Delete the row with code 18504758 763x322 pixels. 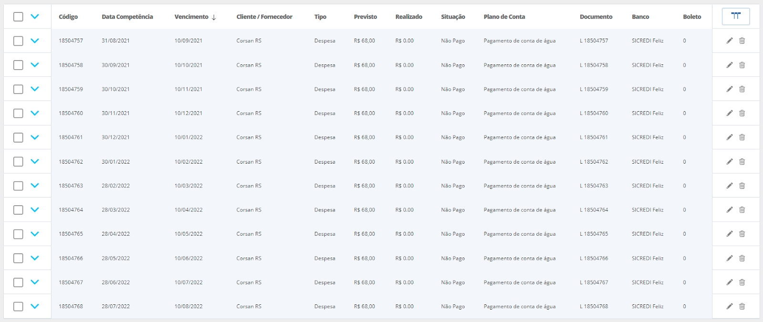[x=742, y=65]
